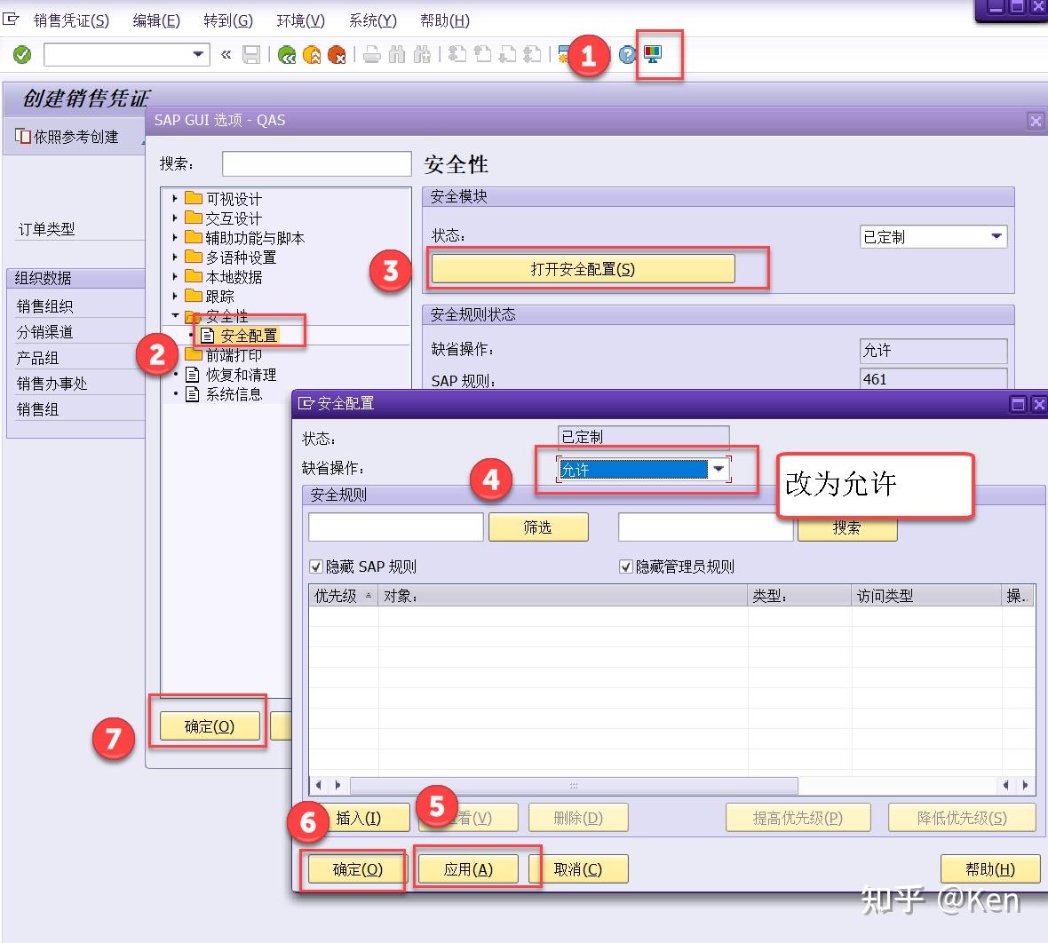
Task: Click inside the 搜索 input field
Action: click(x=315, y=163)
